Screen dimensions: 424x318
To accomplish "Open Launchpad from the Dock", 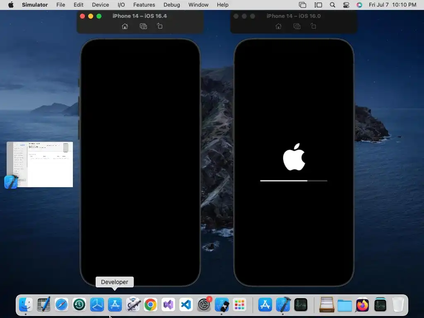I will tap(240, 304).
